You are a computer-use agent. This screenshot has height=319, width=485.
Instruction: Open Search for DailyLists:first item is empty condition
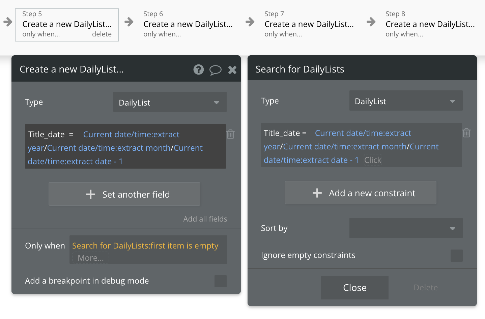coord(145,246)
